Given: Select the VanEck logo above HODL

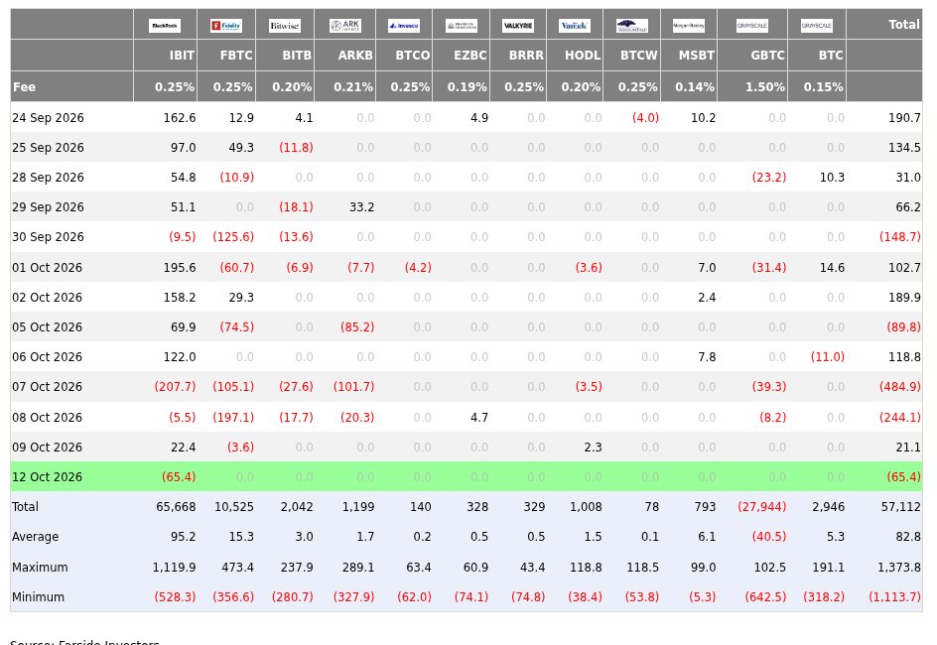Looking at the screenshot, I should pos(575,26).
